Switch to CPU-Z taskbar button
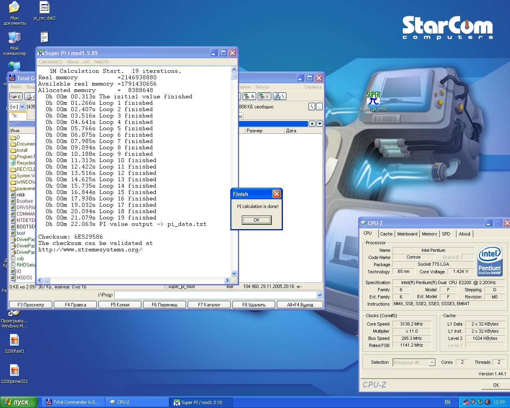Screen dimensions: 510x408 point(137,402)
